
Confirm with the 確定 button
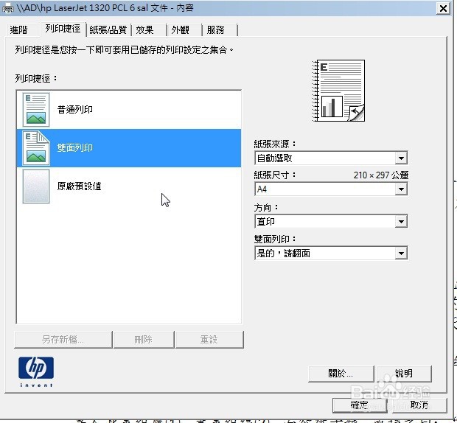click(360, 405)
